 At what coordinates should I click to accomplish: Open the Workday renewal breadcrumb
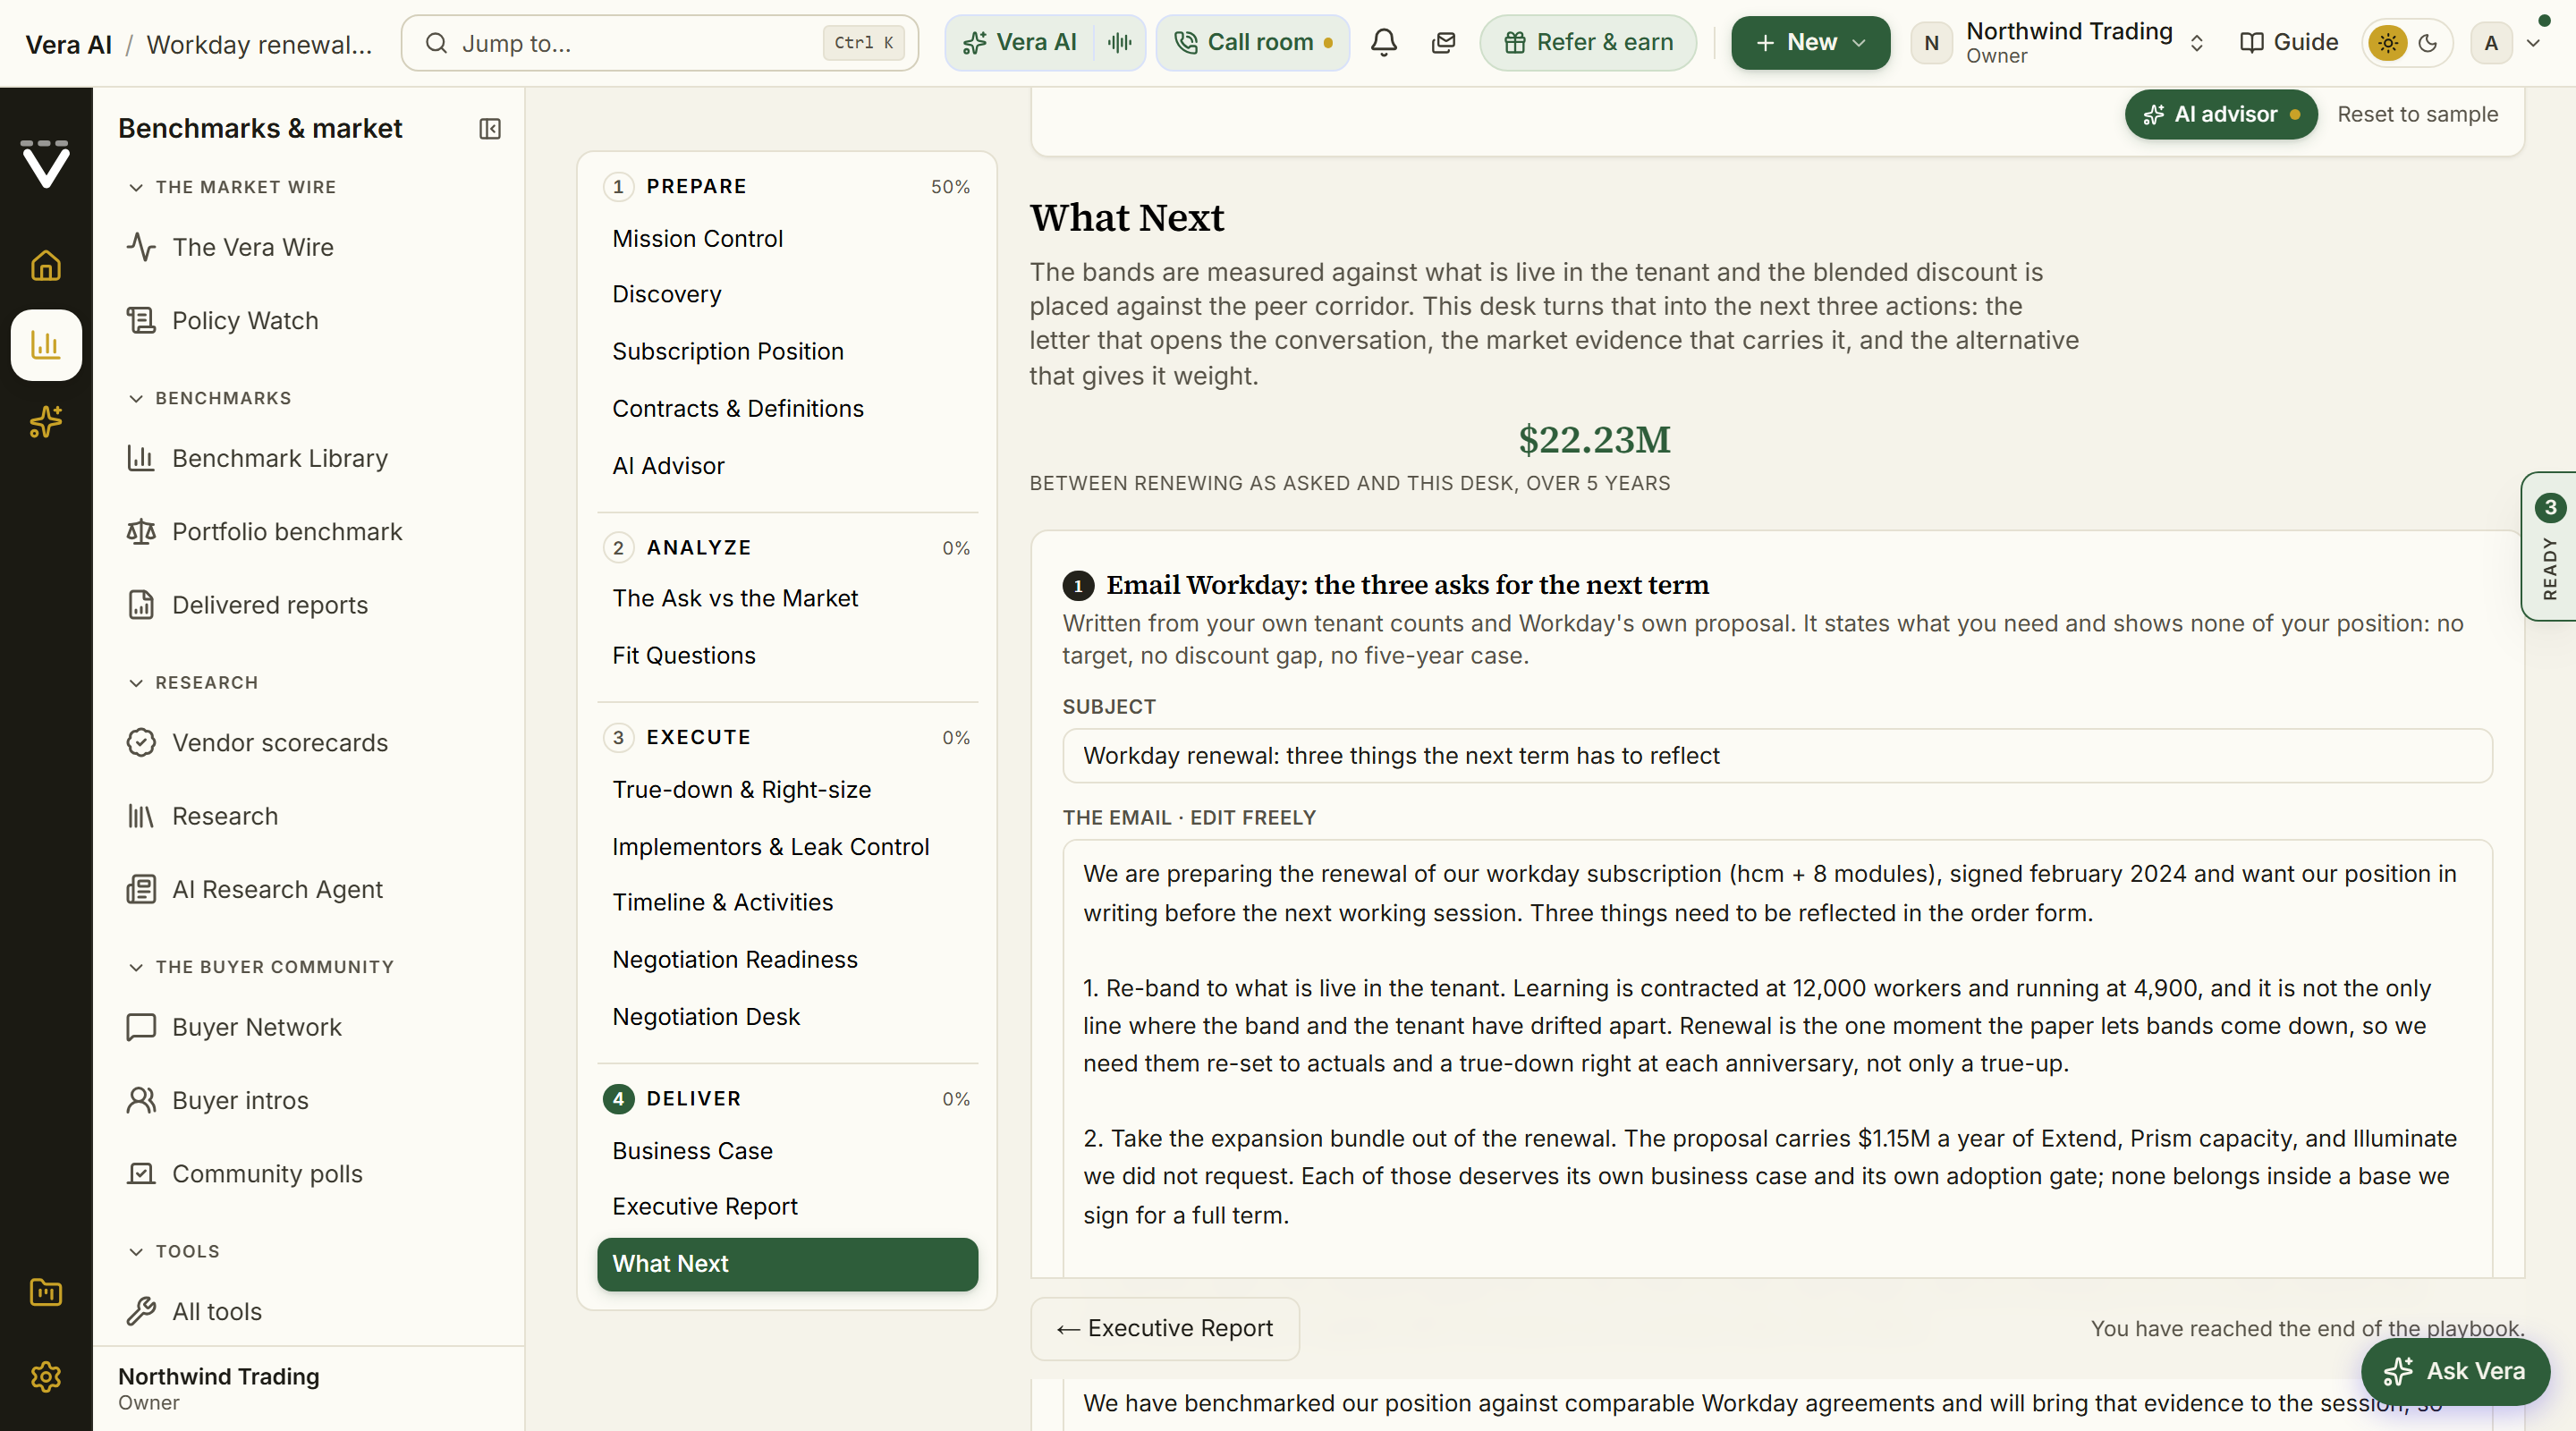click(259, 44)
